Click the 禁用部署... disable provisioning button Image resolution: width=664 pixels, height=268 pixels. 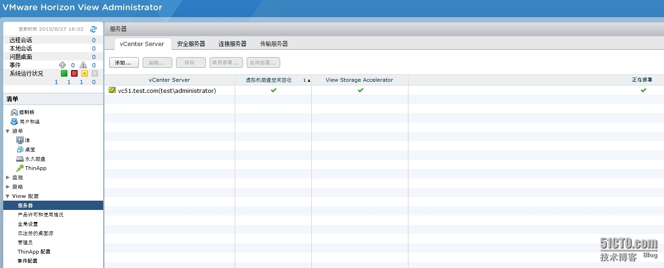coord(226,63)
